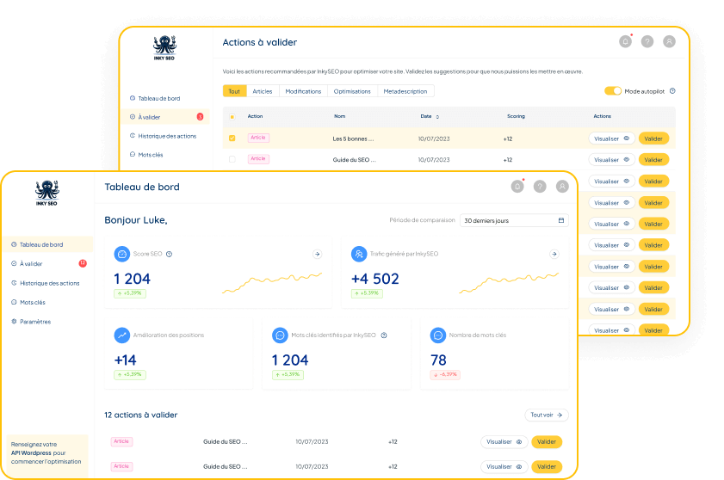Click the info icon beside Mode autopilot
724x480 pixels.
(672, 91)
